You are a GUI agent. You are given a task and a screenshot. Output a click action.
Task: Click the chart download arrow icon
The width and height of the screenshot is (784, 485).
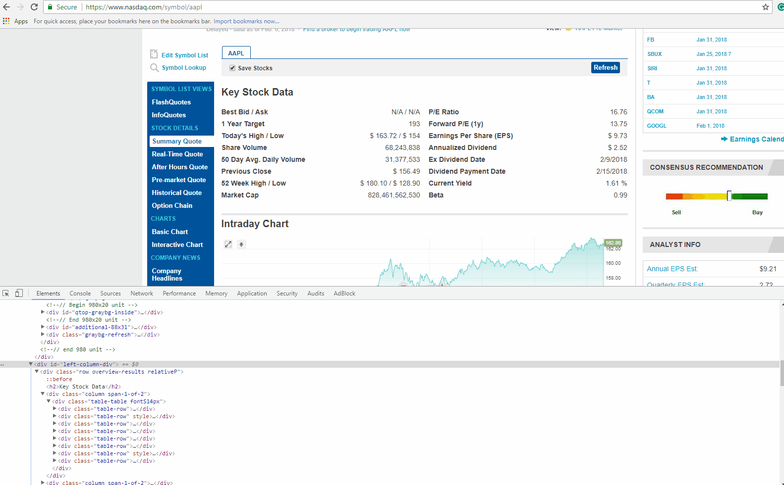click(x=241, y=244)
